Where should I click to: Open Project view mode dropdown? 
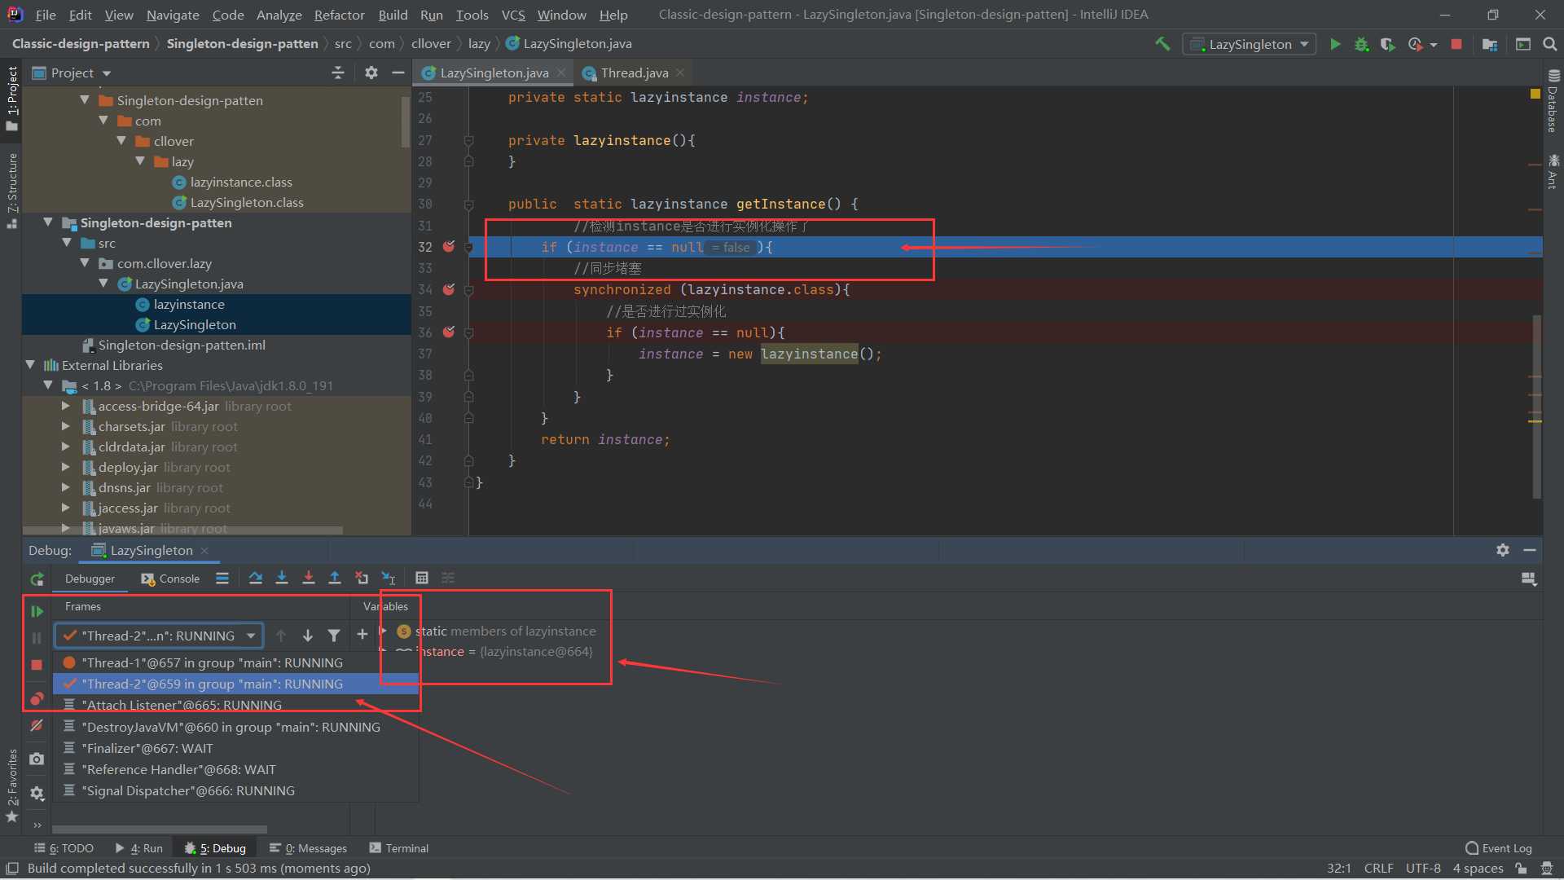pos(72,73)
